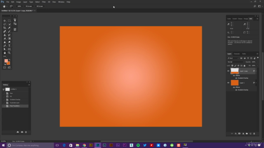264x148 pixels.
Task: Switch to the Channels tab
Action: pyautogui.click(x=236, y=54)
